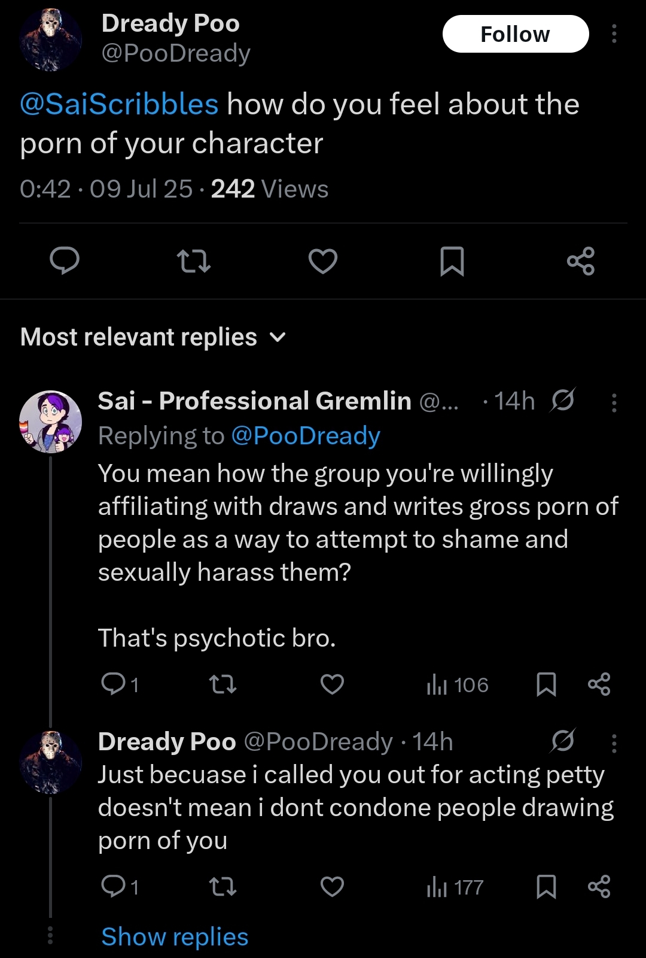
Task: View analytics of Sai's reply with 106 views
Action: click(x=458, y=684)
